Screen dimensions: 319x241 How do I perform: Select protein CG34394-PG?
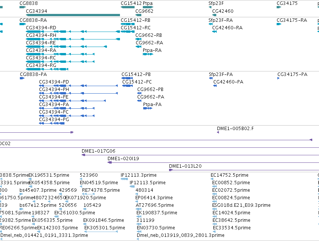(x=54, y=120)
